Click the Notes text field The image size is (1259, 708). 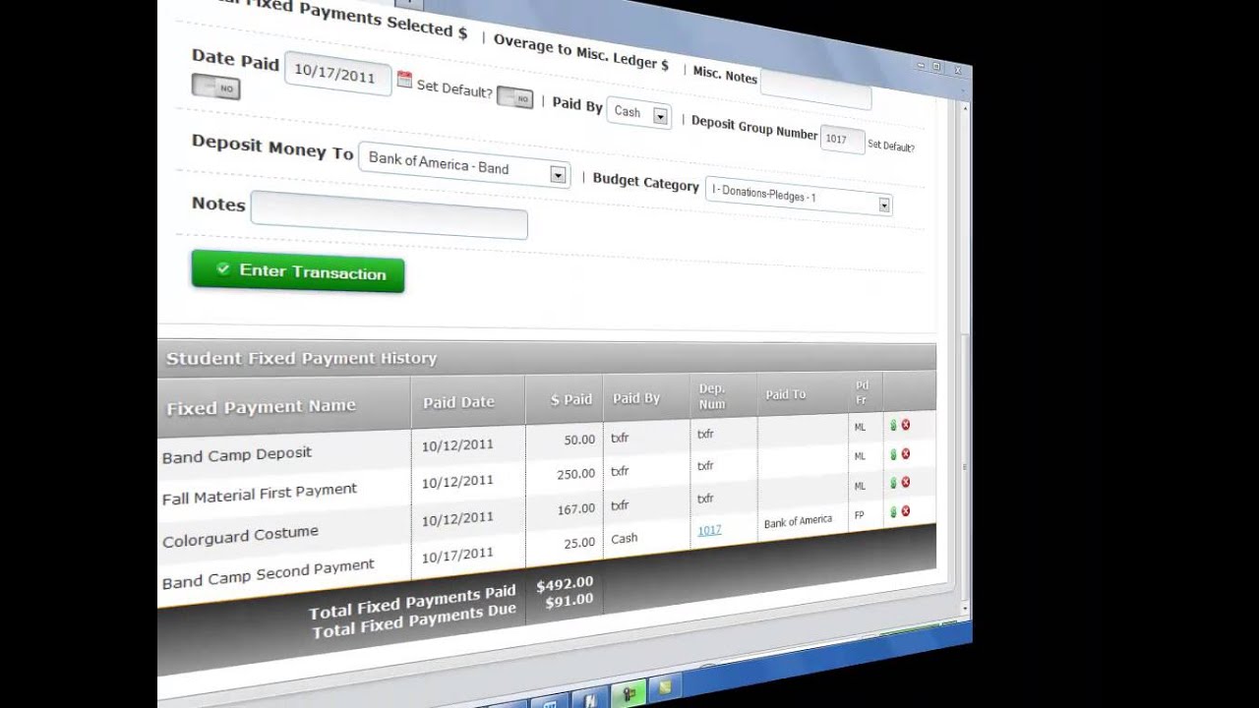[x=390, y=215]
